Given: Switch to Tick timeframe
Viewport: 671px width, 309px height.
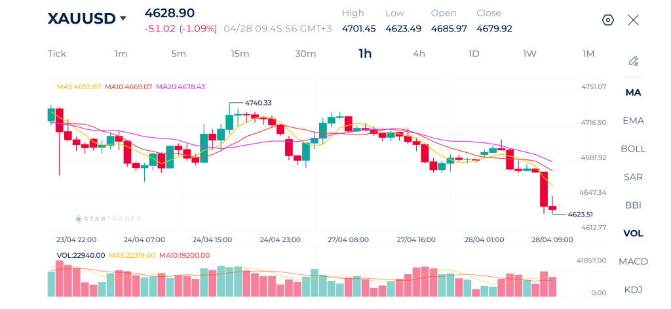Looking at the screenshot, I should click(57, 54).
